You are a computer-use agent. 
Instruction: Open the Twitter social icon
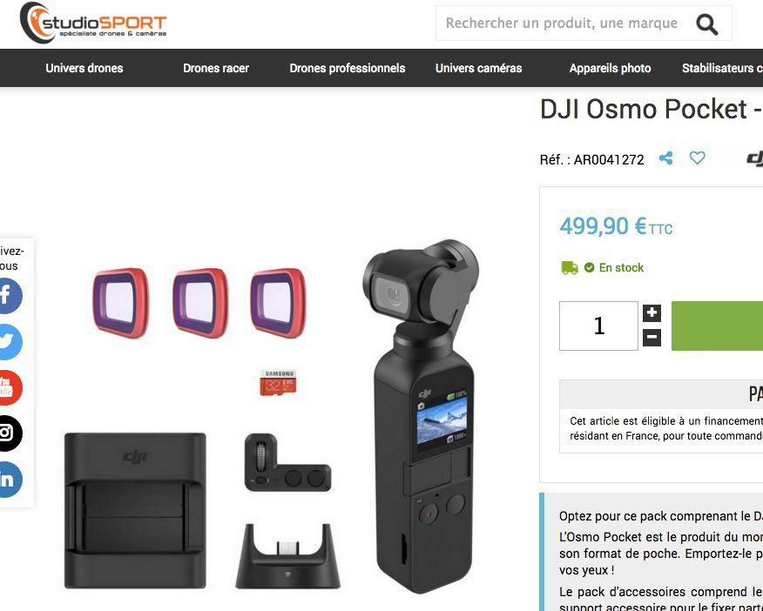(x=9, y=342)
